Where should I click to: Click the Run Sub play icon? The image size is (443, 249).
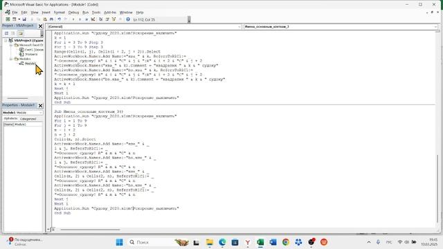point(73,19)
